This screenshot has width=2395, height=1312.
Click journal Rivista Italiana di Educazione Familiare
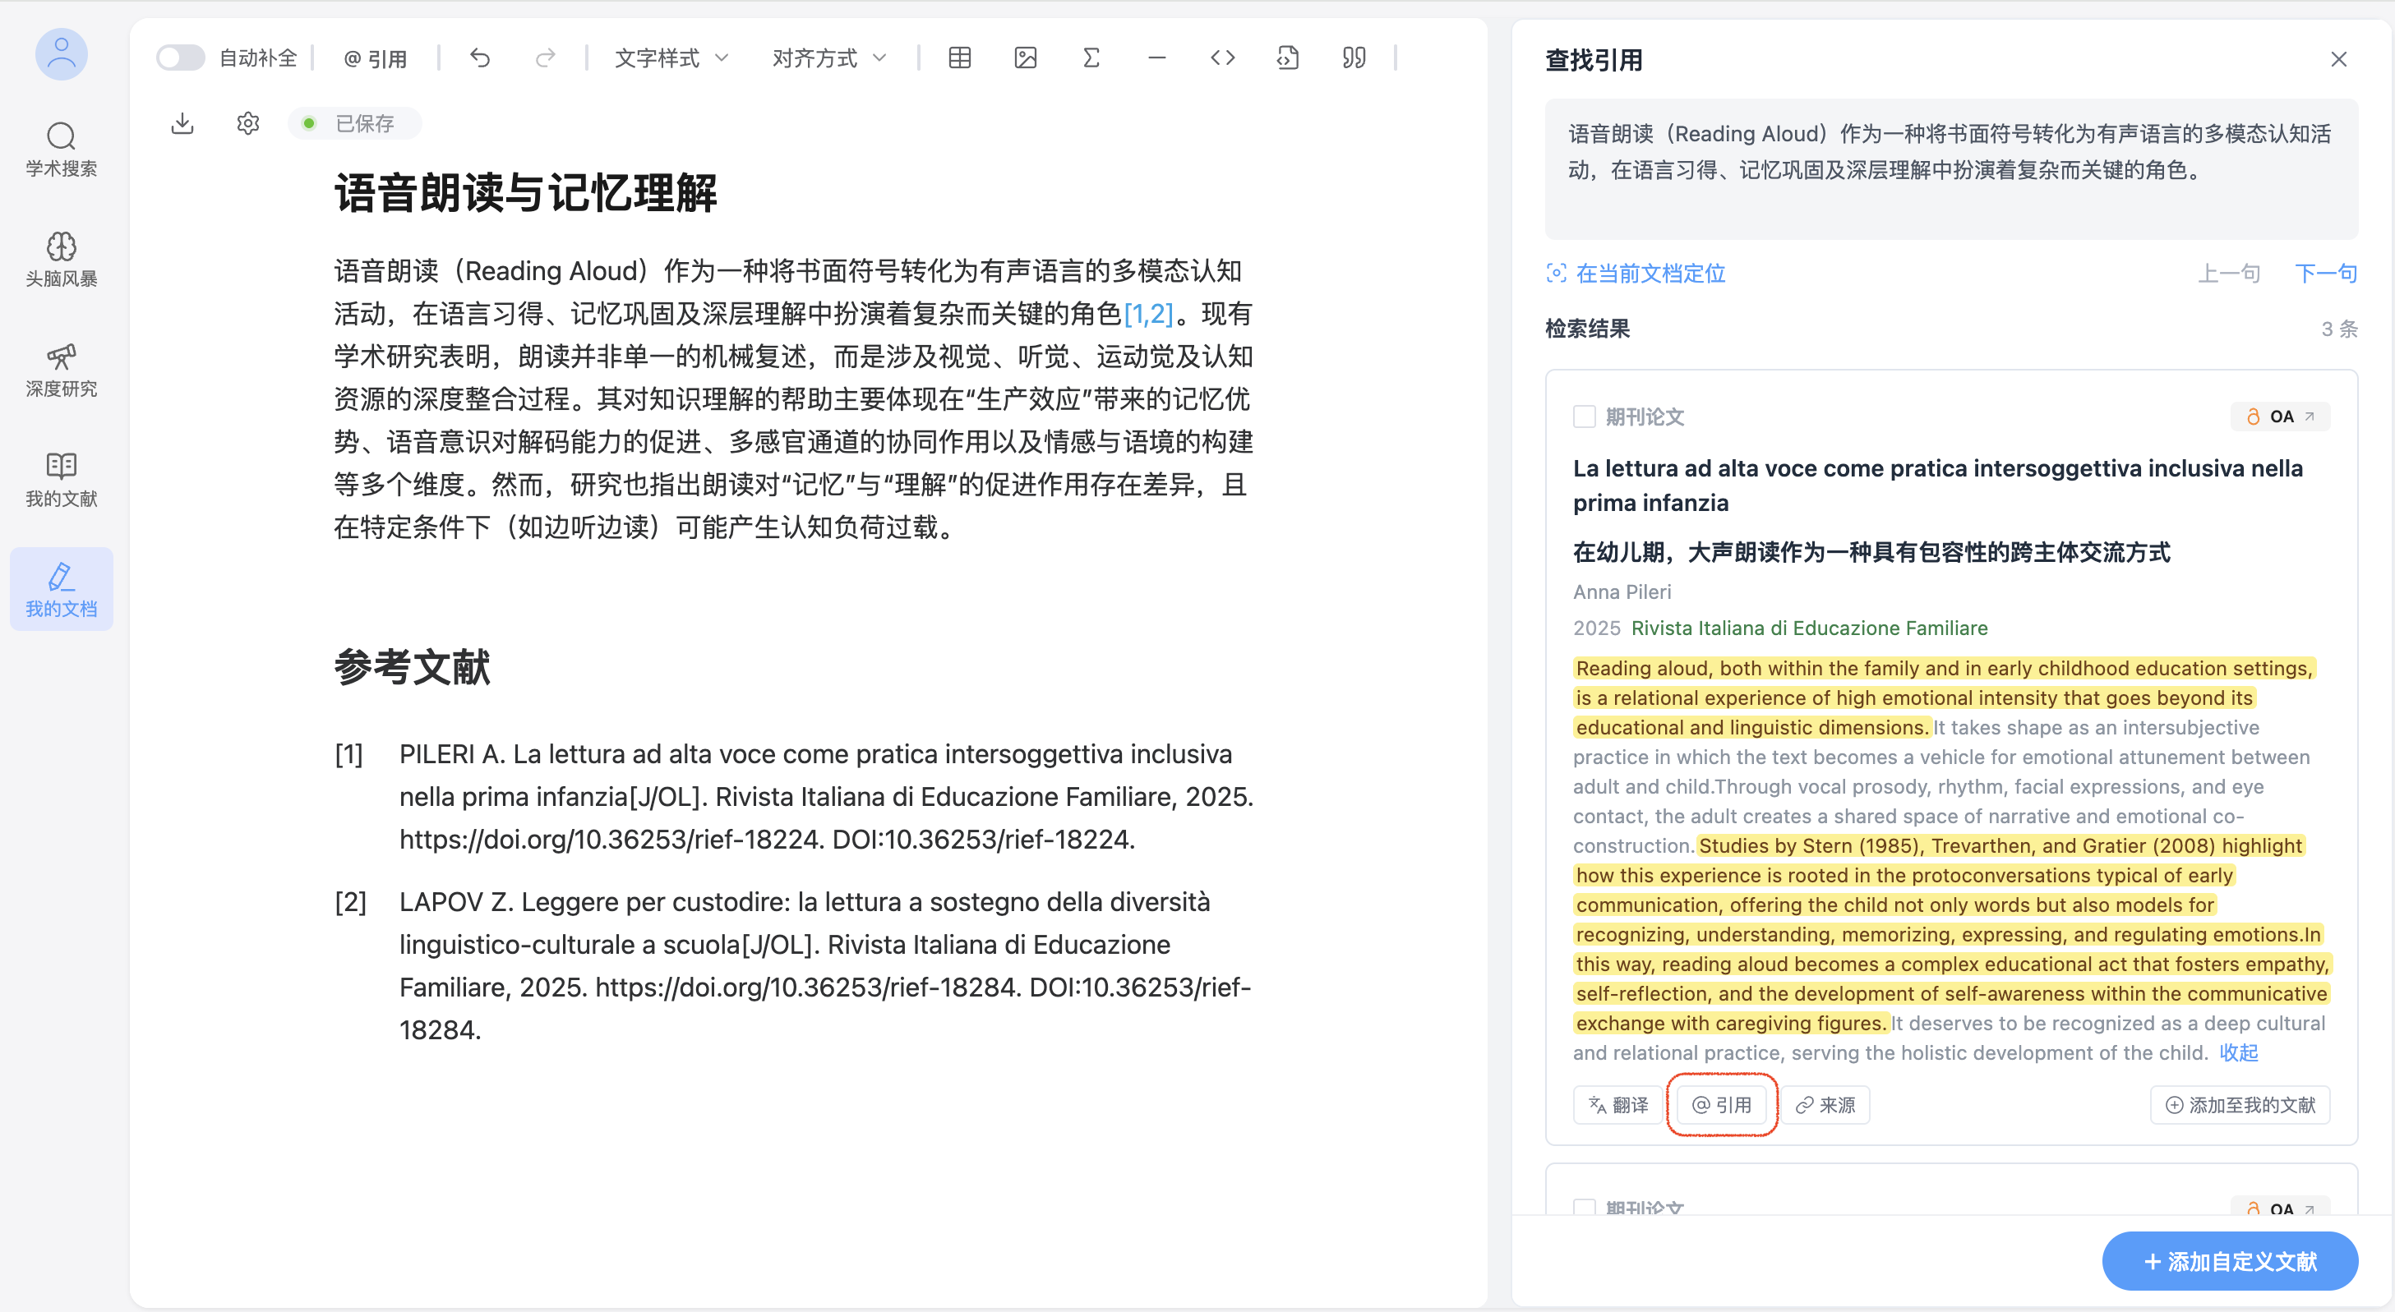click(x=1809, y=628)
